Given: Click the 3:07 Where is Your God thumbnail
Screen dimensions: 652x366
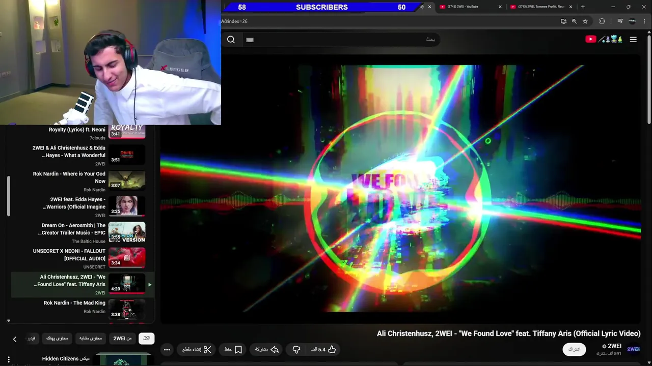Looking at the screenshot, I should coord(127,180).
